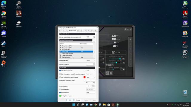191x107 pixels.
Task: Open PUBG Battlegrounds desktop icon
Action: click(19, 5)
